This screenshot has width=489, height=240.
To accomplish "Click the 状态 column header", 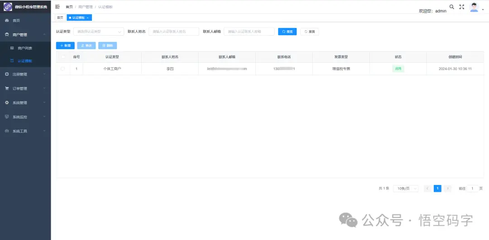I will (x=398, y=57).
